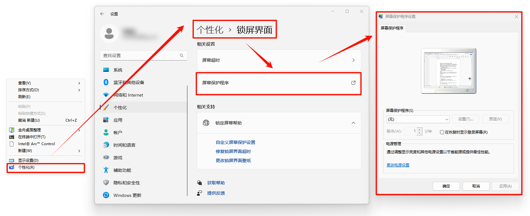This screenshot has width=530, height=216.
Task: Click 个性化 breadcrumb in Settings header
Action: click(210, 30)
